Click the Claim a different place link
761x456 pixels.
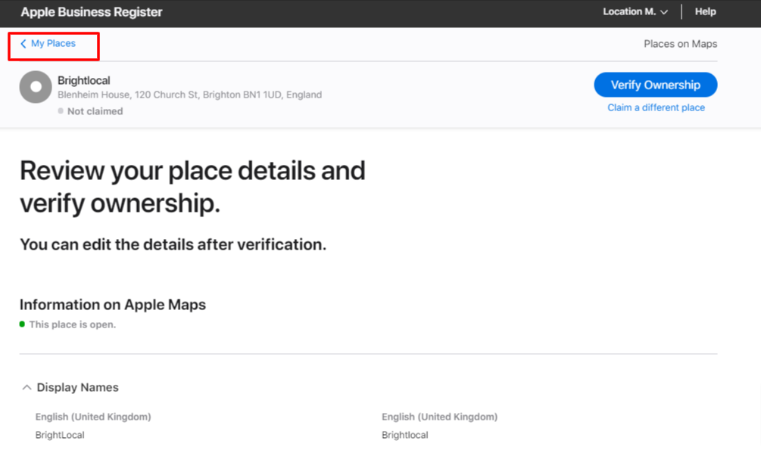pos(656,107)
